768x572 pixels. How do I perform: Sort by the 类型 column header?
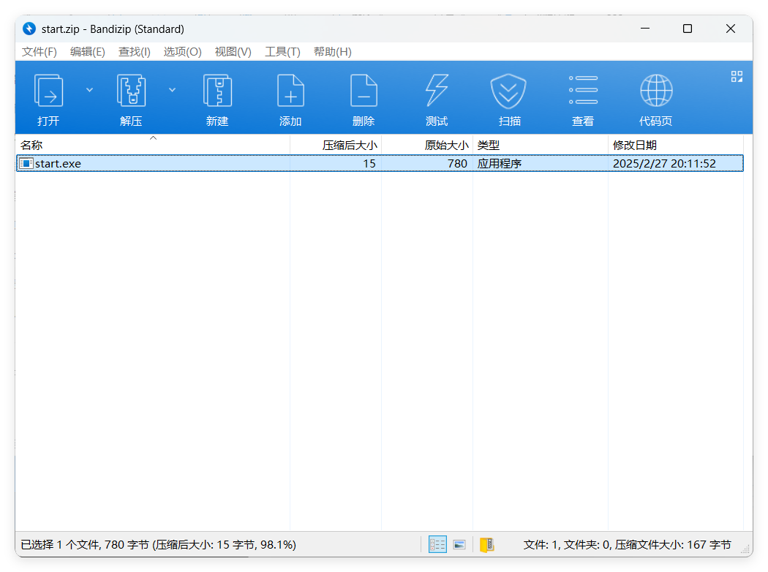coord(541,145)
